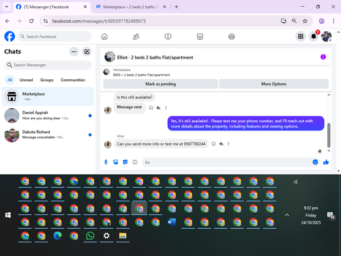Select the All chats filter tab

(10, 80)
